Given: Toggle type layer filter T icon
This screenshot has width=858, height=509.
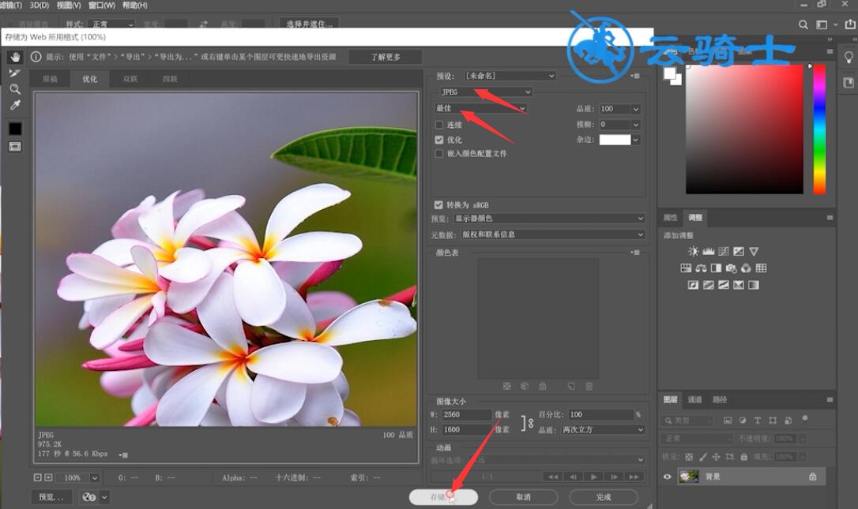Looking at the screenshot, I should pyautogui.click(x=758, y=421).
